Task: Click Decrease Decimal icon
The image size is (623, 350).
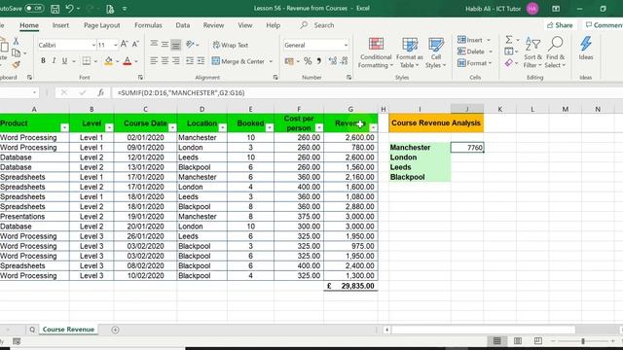Action: 344,61
